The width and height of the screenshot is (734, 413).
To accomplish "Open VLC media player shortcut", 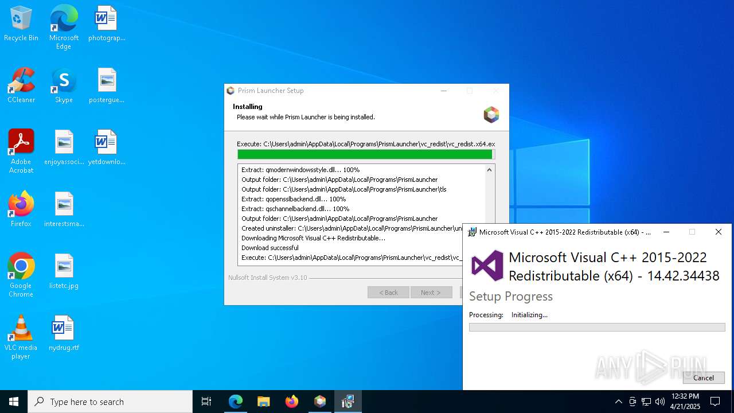I will tap(21, 337).
